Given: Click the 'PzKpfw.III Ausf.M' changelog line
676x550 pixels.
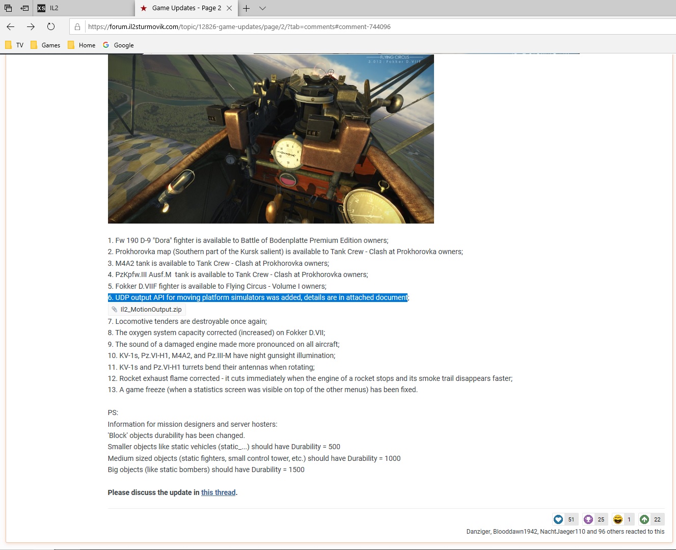Looking at the screenshot, I should (238, 274).
